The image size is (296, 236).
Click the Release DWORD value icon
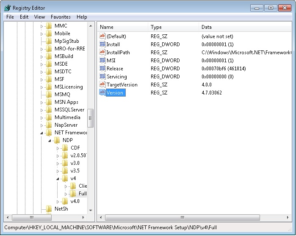pos(102,68)
